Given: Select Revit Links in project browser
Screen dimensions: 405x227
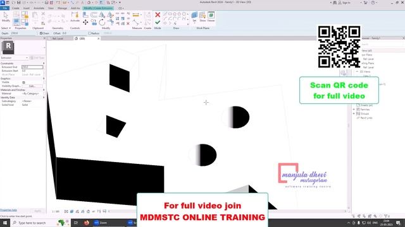Looking at the screenshot, I should coord(366,118).
